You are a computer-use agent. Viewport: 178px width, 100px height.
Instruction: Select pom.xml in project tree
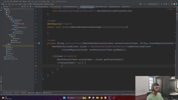(x=9, y=55)
